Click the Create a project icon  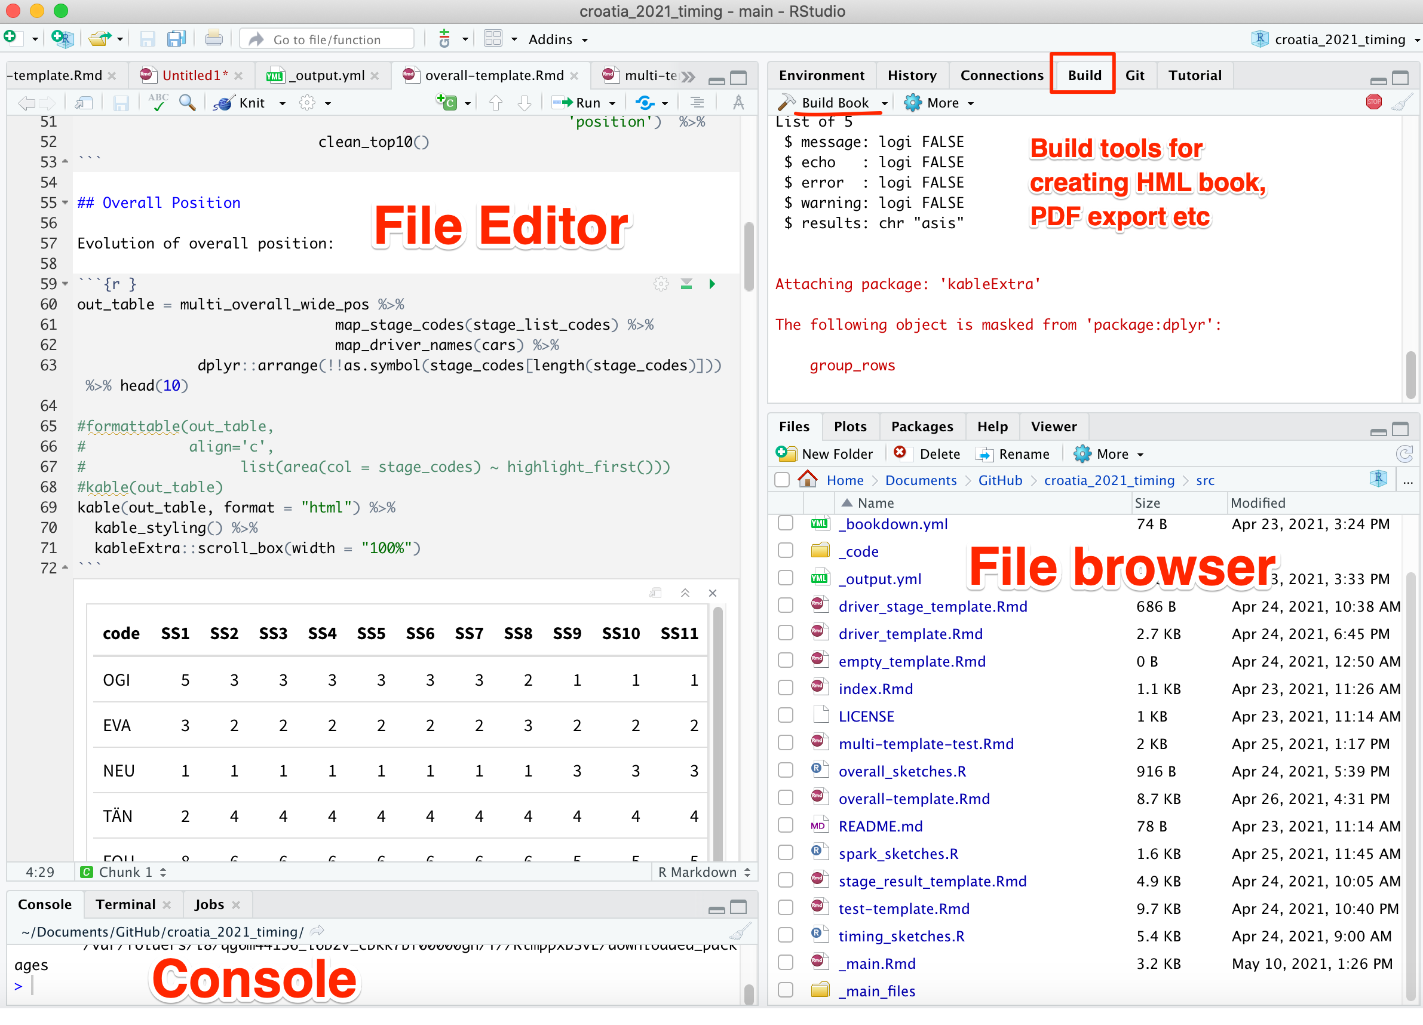[63, 39]
